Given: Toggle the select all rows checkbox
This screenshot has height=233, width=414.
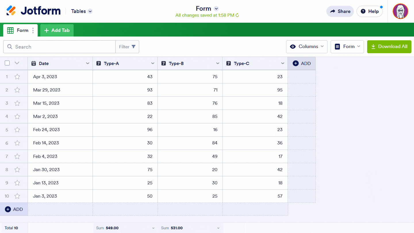Looking at the screenshot, I should 7,63.
